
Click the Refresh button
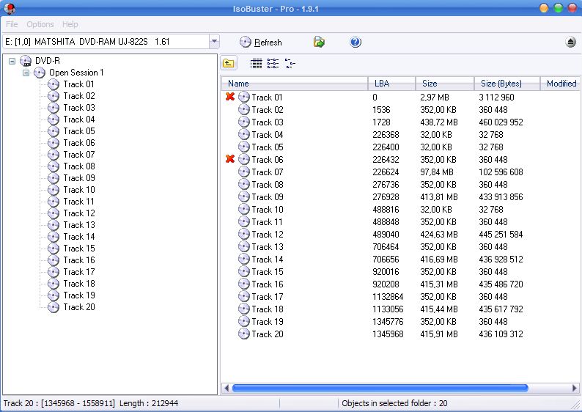[x=260, y=43]
